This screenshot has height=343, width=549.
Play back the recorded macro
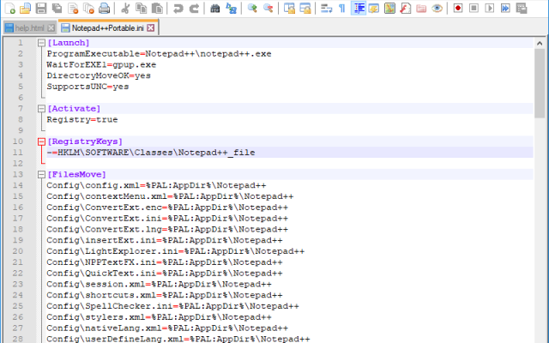coord(490,8)
